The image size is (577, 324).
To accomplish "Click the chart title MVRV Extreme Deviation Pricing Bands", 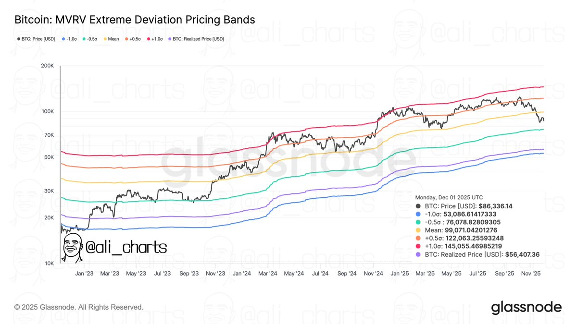I will coord(135,20).
